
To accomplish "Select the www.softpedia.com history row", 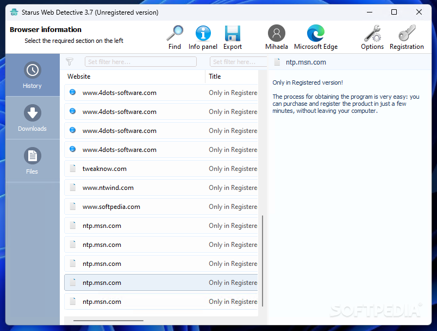I will pos(161,207).
